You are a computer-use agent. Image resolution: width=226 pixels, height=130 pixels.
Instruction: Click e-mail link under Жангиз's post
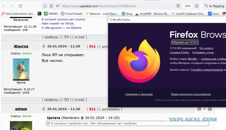[79, 100]
